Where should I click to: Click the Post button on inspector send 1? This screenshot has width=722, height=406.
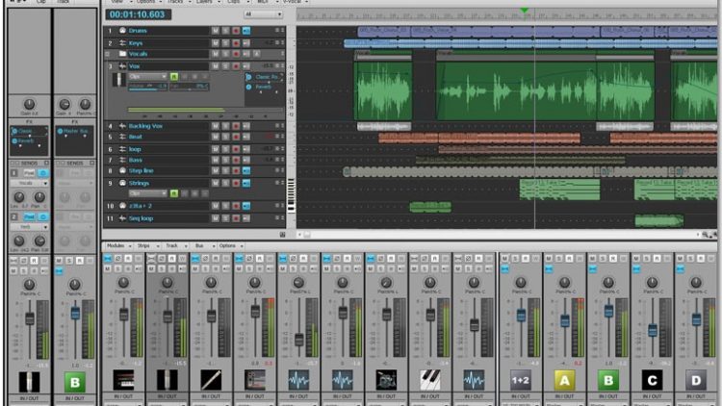pyautogui.click(x=29, y=173)
